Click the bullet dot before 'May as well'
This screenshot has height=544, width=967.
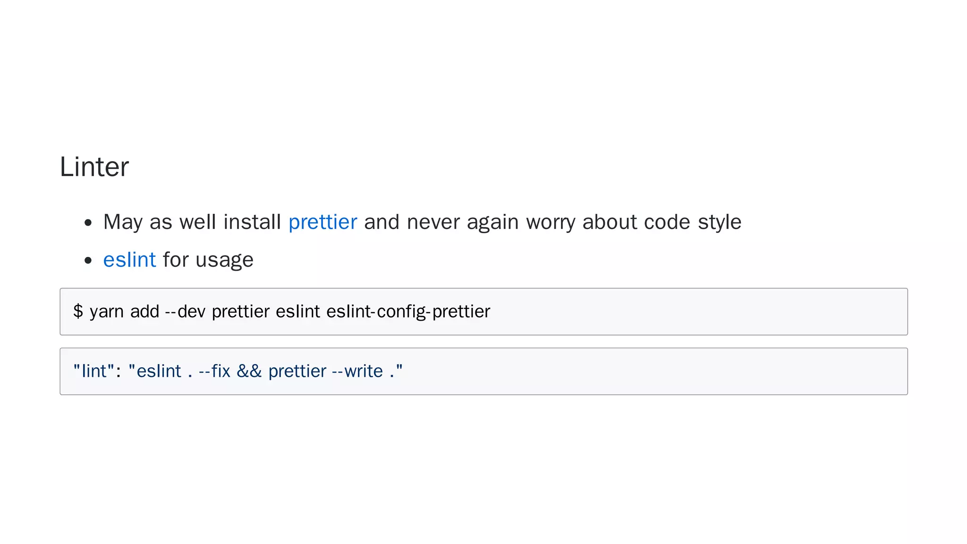(88, 223)
